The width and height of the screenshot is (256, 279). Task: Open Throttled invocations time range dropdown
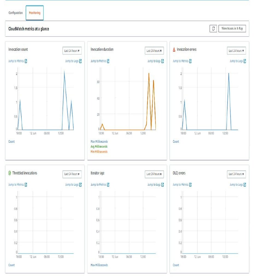pos(72,174)
